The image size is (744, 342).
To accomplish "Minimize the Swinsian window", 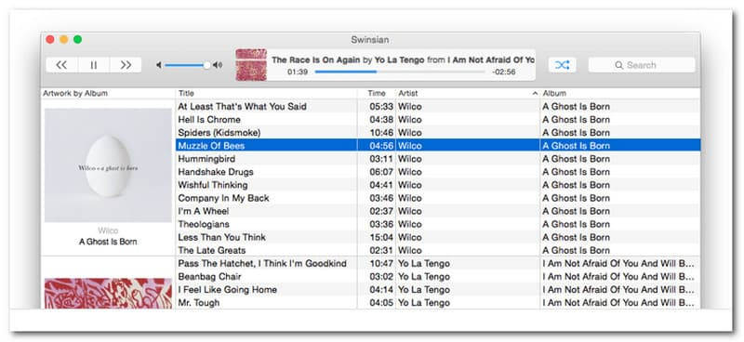I will 63,40.
